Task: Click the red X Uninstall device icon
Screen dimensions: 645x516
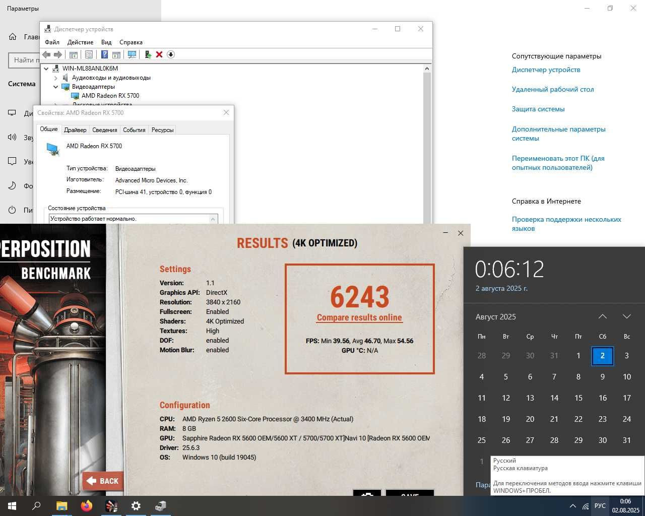Action: pos(159,54)
